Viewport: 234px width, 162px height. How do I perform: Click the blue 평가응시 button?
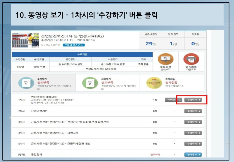pyautogui.click(x=193, y=154)
